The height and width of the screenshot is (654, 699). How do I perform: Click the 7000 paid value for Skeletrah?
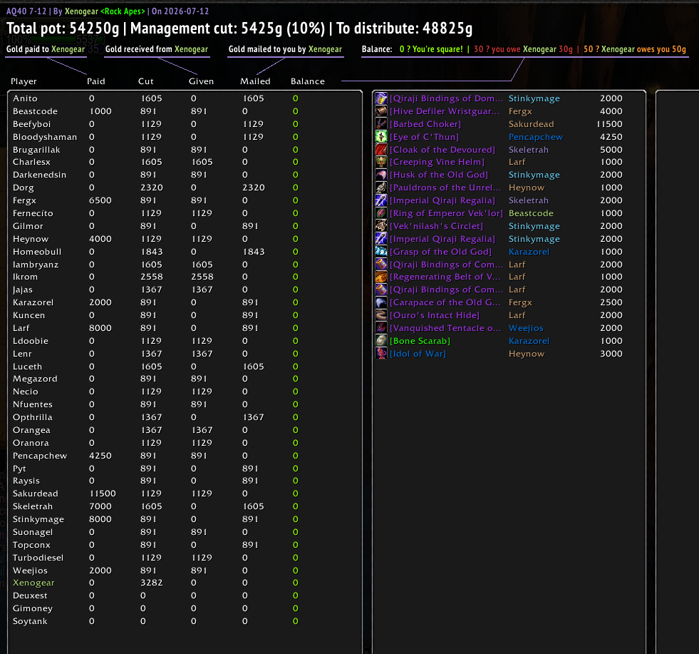(x=100, y=506)
